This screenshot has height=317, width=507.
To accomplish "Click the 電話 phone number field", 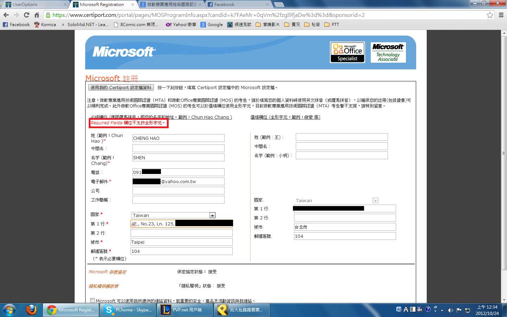I will (179, 172).
